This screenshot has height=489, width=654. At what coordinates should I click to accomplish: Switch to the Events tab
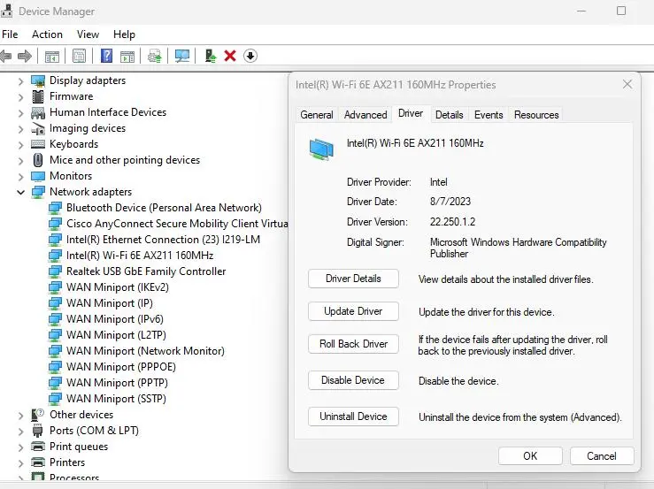coord(489,115)
